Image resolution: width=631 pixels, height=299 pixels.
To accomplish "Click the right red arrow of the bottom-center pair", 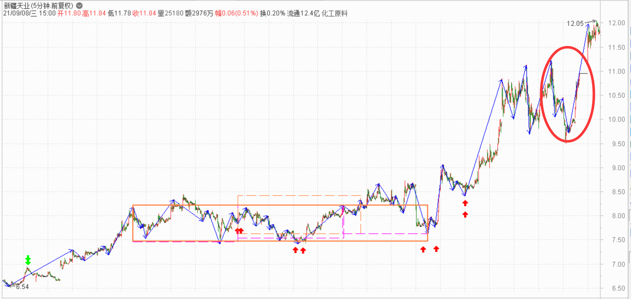I will [303, 250].
